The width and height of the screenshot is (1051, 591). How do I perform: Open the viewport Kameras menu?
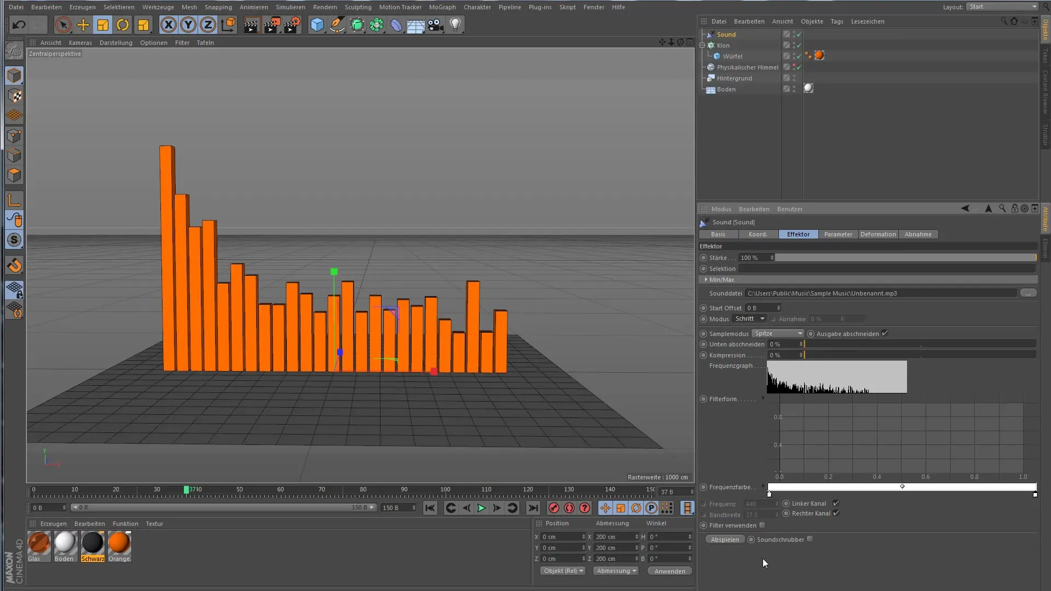click(80, 43)
